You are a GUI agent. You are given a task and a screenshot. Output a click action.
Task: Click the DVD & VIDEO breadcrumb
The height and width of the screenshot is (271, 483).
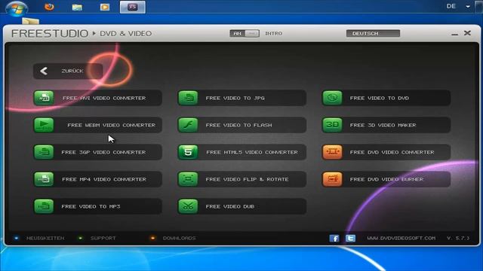tap(126, 33)
